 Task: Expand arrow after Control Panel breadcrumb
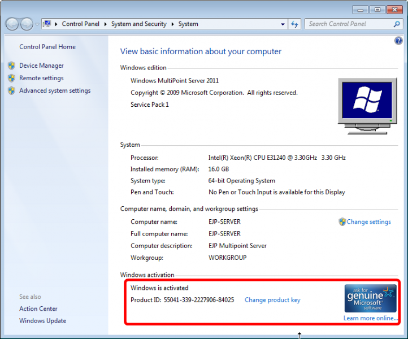105,24
